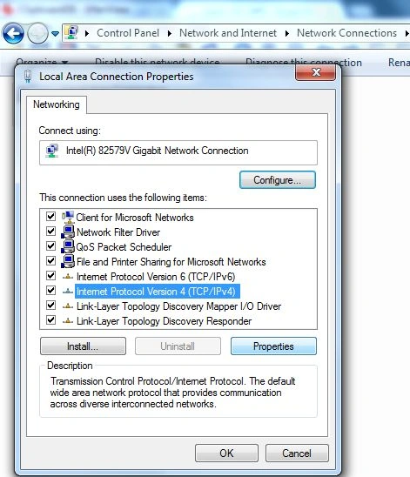Click the Uninstall button

tap(178, 346)
